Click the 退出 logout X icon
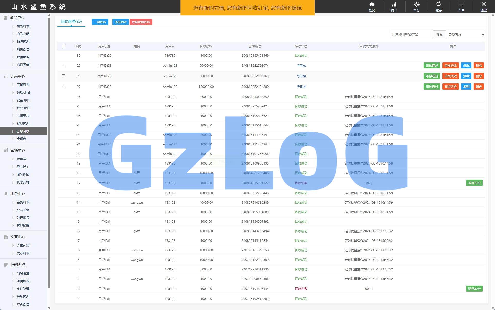The height and width of the screenshot is (310, 495). [483, 4]
